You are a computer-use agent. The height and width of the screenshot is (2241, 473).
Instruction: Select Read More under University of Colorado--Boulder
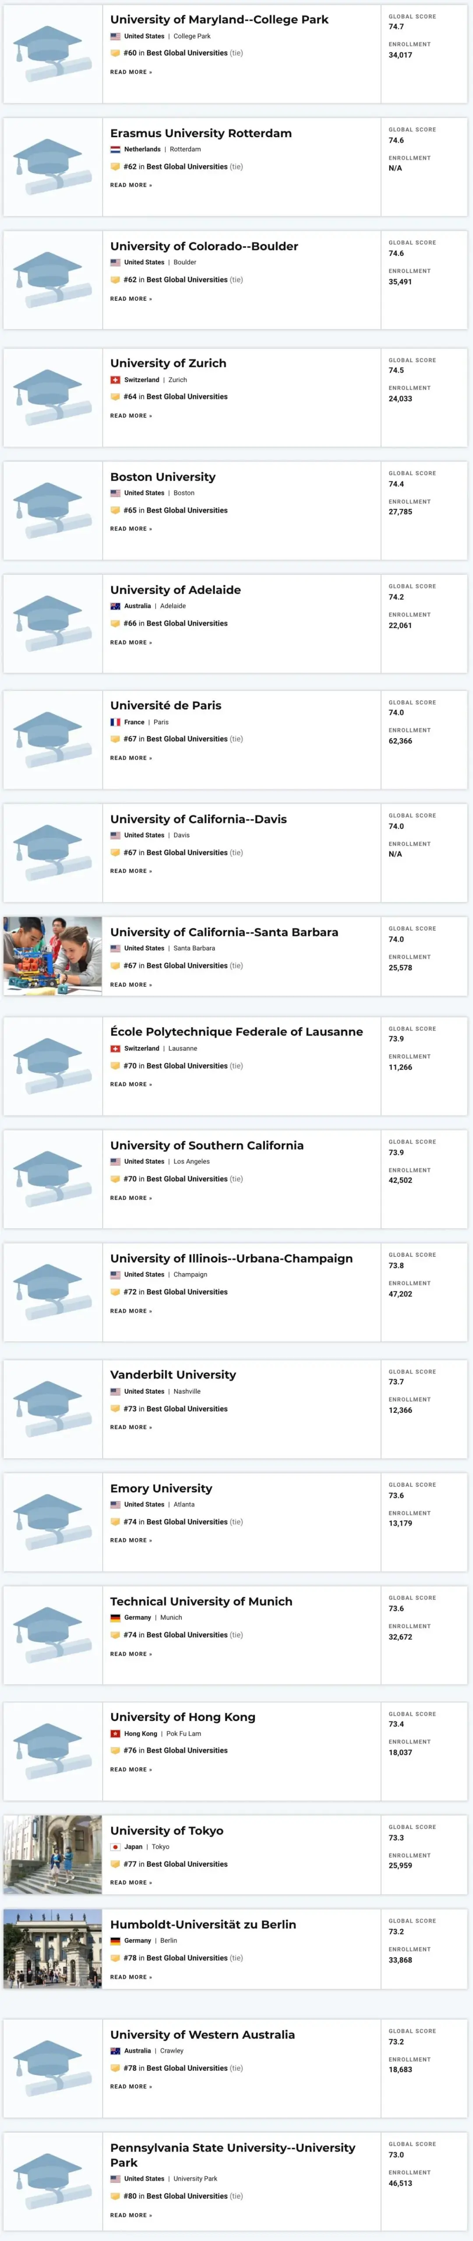[x=131, y=299]
